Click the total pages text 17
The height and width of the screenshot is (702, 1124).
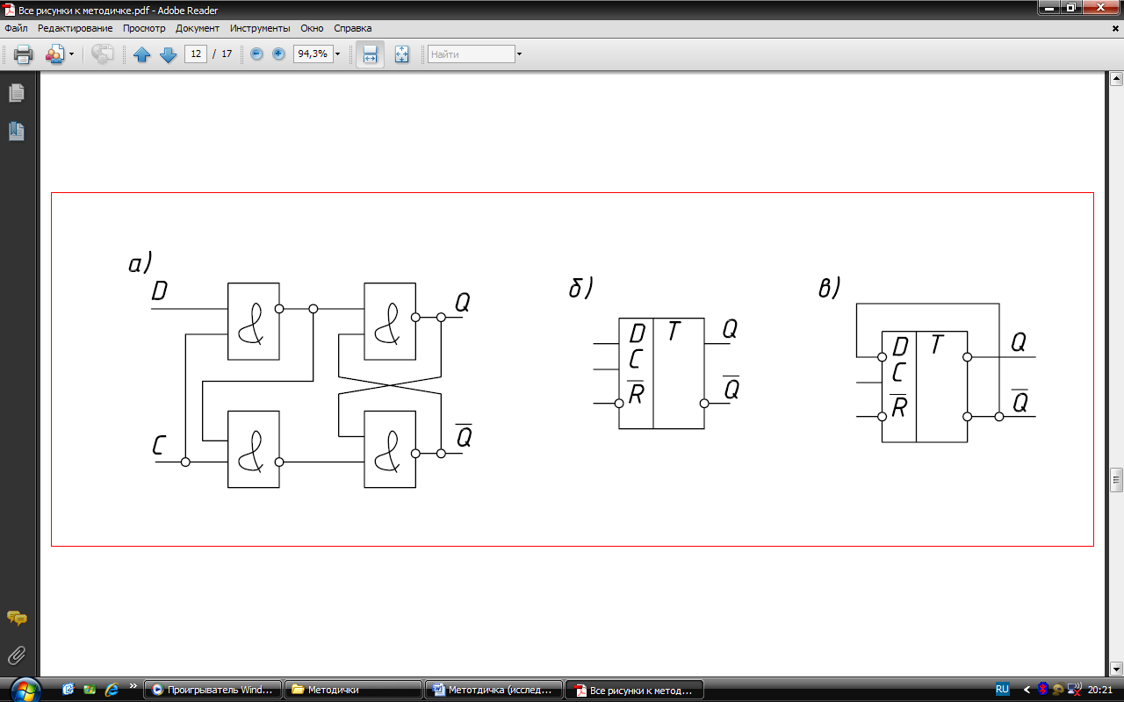227,54
